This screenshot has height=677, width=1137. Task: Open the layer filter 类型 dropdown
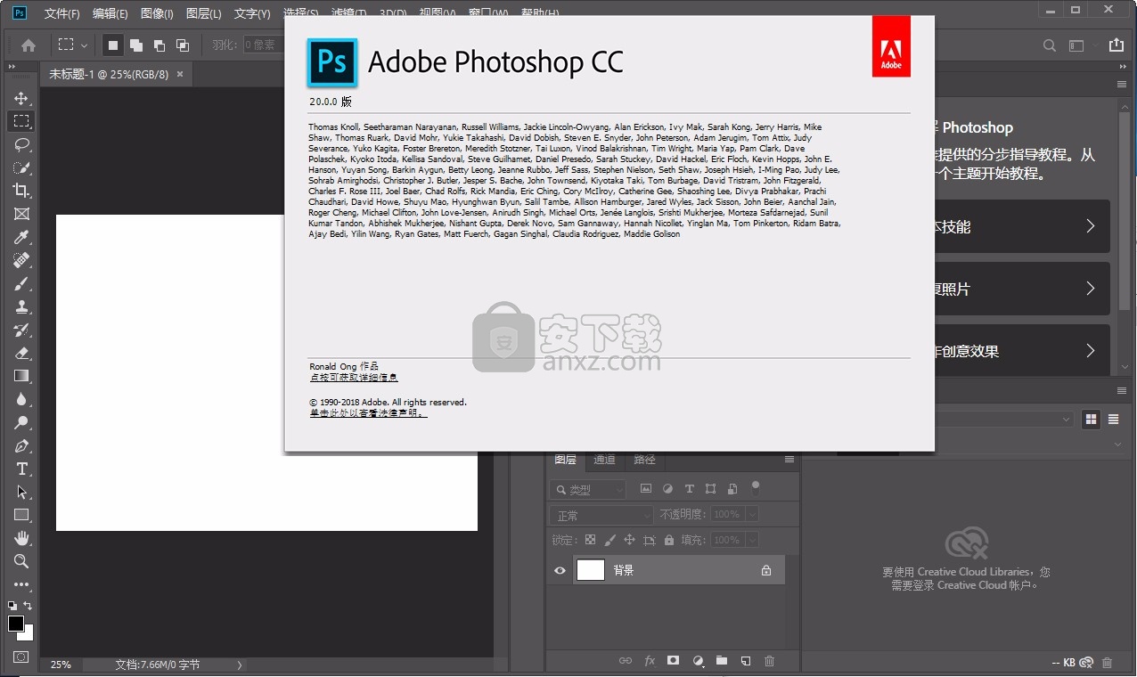pyautogui.click(x=587, y=489)
